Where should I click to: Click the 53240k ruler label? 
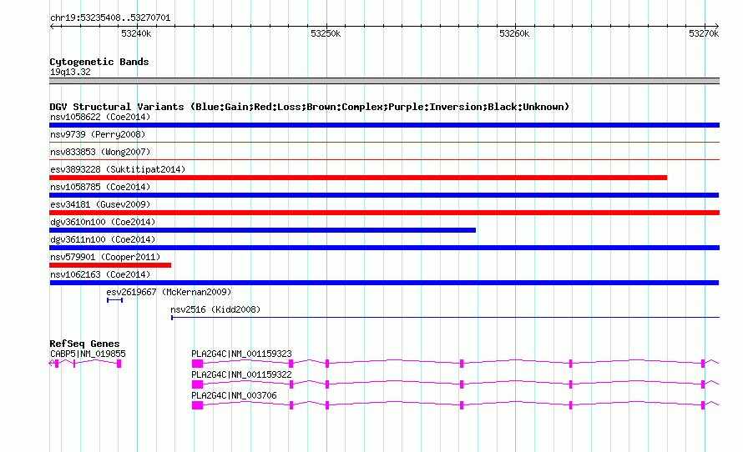click(x=136, y=33)
